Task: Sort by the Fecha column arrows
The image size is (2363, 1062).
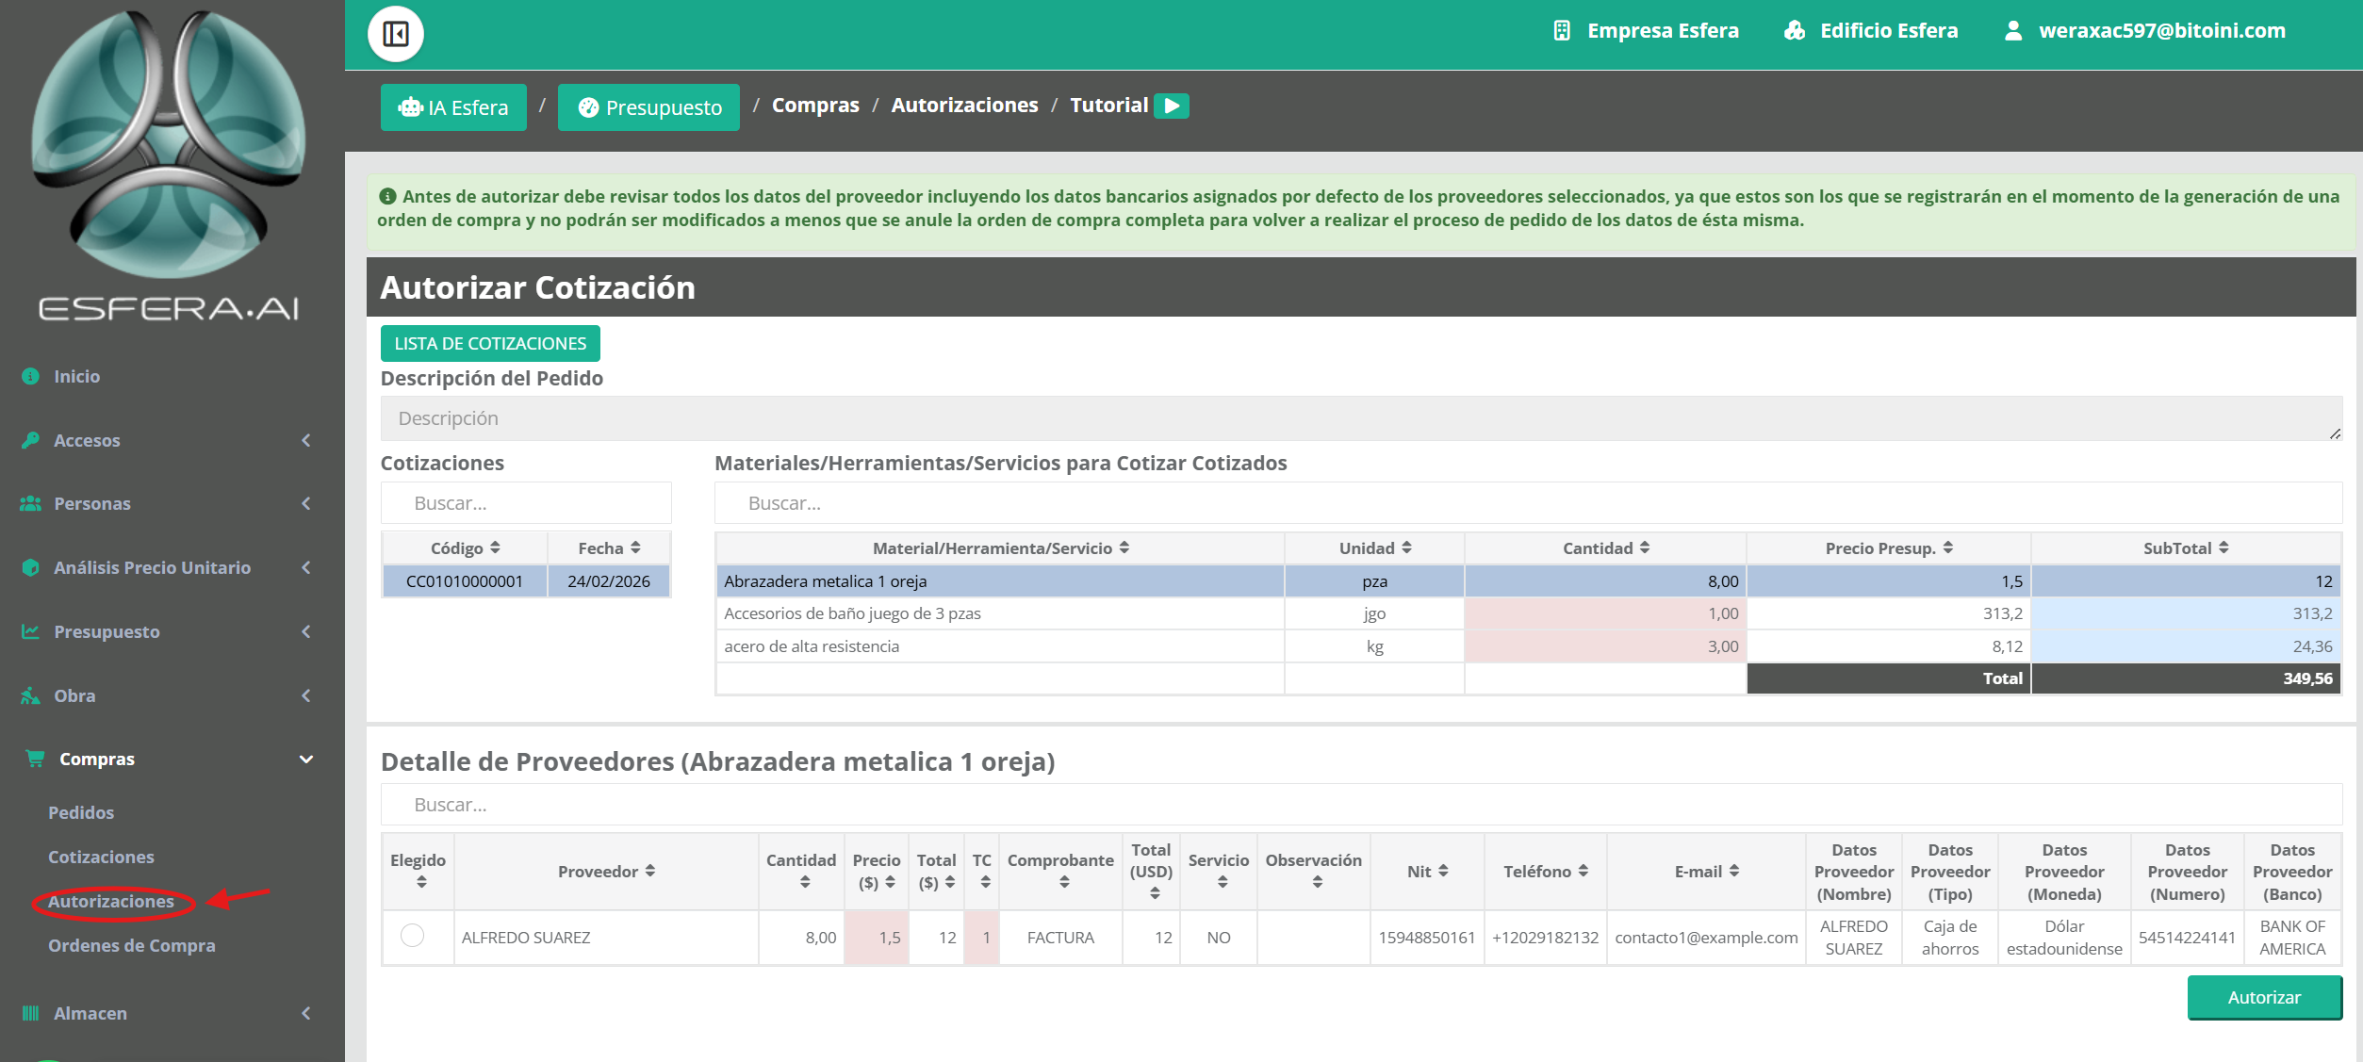Action: [635, 547]
